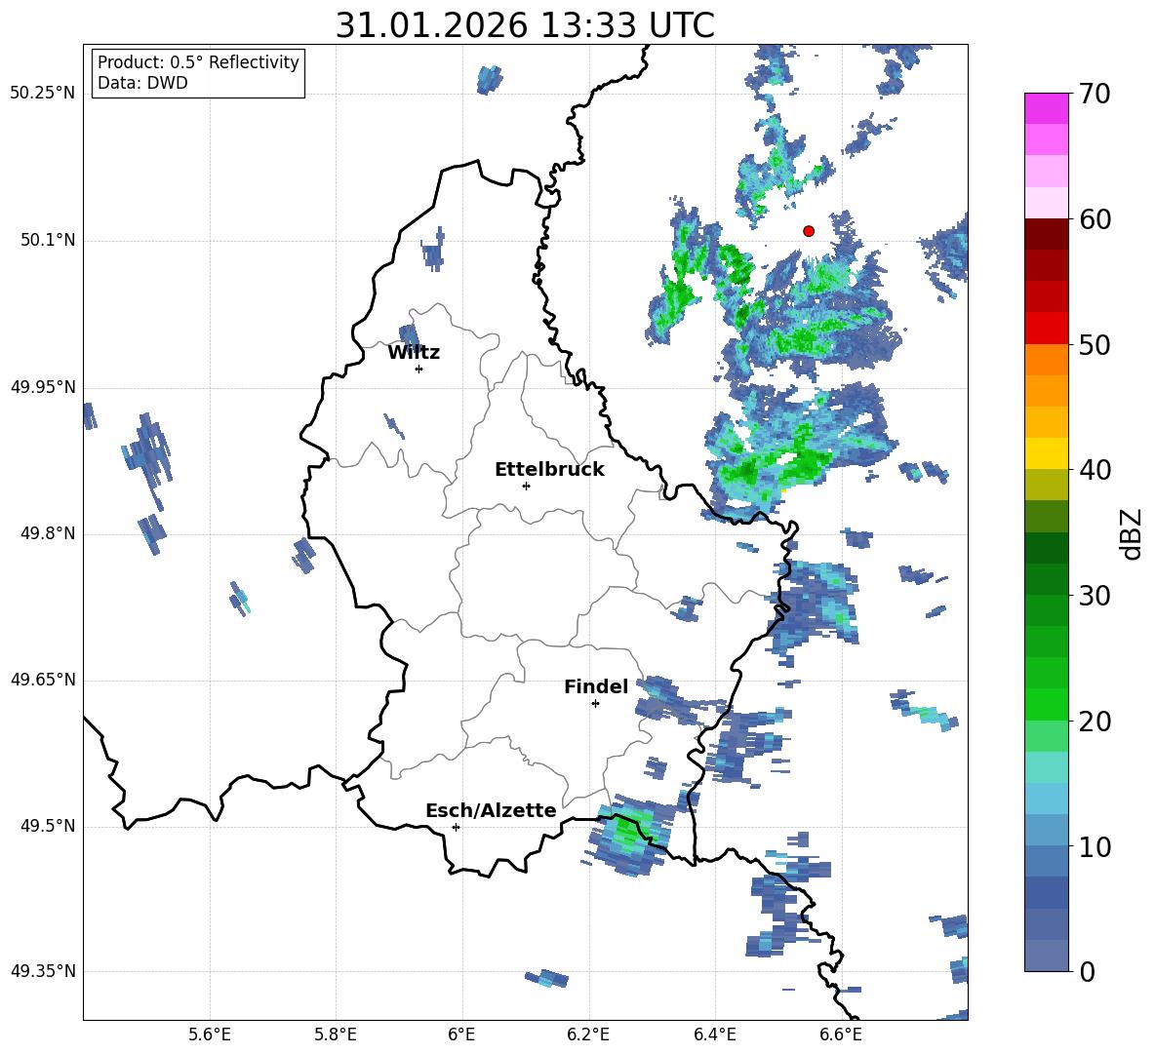Screen dimensions: 1155x1054
Task: Click the 49.65°N latitude label
Action: pyautogui.click(x=43, y=680)
